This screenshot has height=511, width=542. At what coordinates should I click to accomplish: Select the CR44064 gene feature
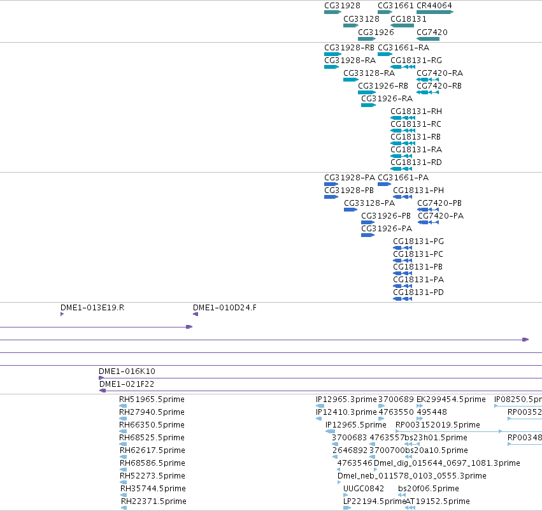435,12
